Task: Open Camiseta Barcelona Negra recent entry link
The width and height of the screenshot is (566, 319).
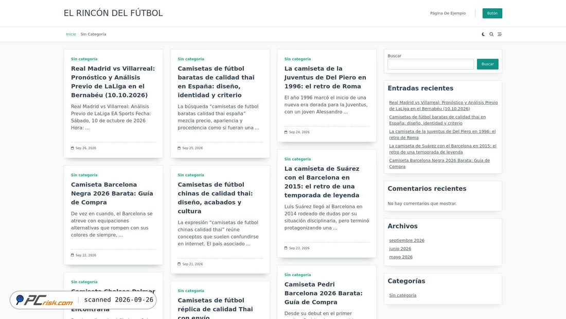Action: [439, 163]
